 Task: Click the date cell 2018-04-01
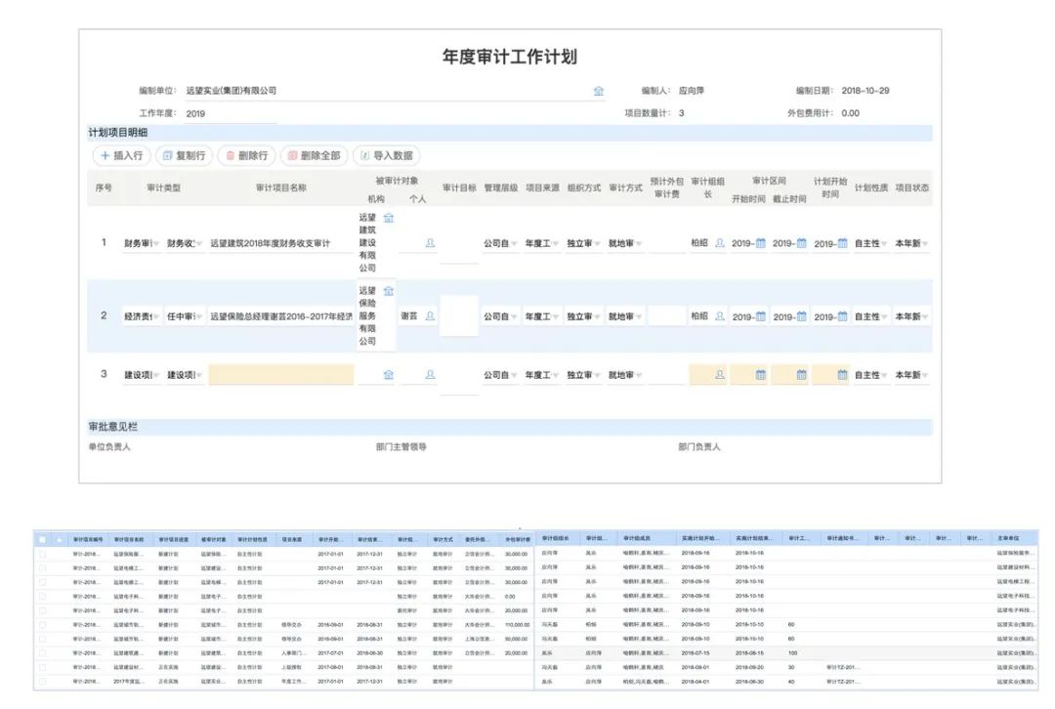point(695,682)
